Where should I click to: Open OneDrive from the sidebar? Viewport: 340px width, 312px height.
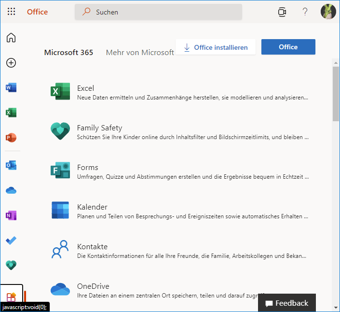coord(11,190)
